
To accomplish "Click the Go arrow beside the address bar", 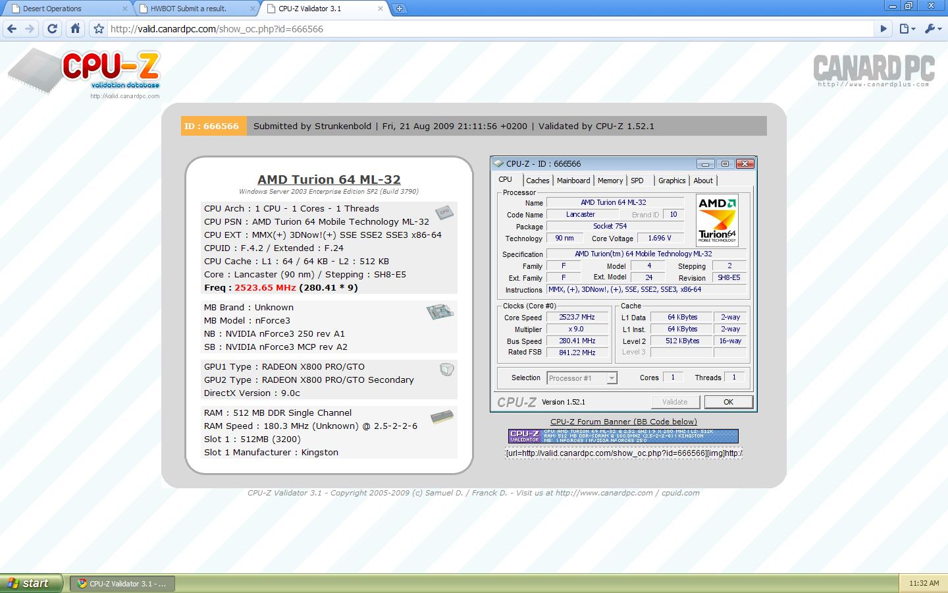I will [884, 29].
